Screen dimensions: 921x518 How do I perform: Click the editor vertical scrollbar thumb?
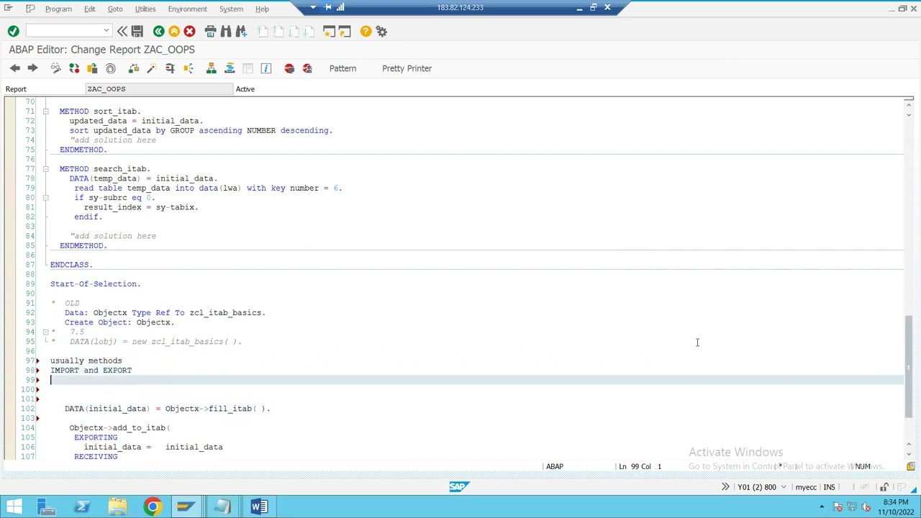[x=909, y=366]
